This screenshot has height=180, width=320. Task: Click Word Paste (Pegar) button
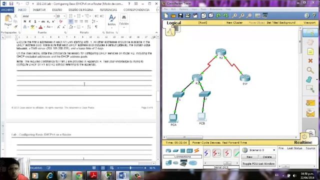coord(8,20)
